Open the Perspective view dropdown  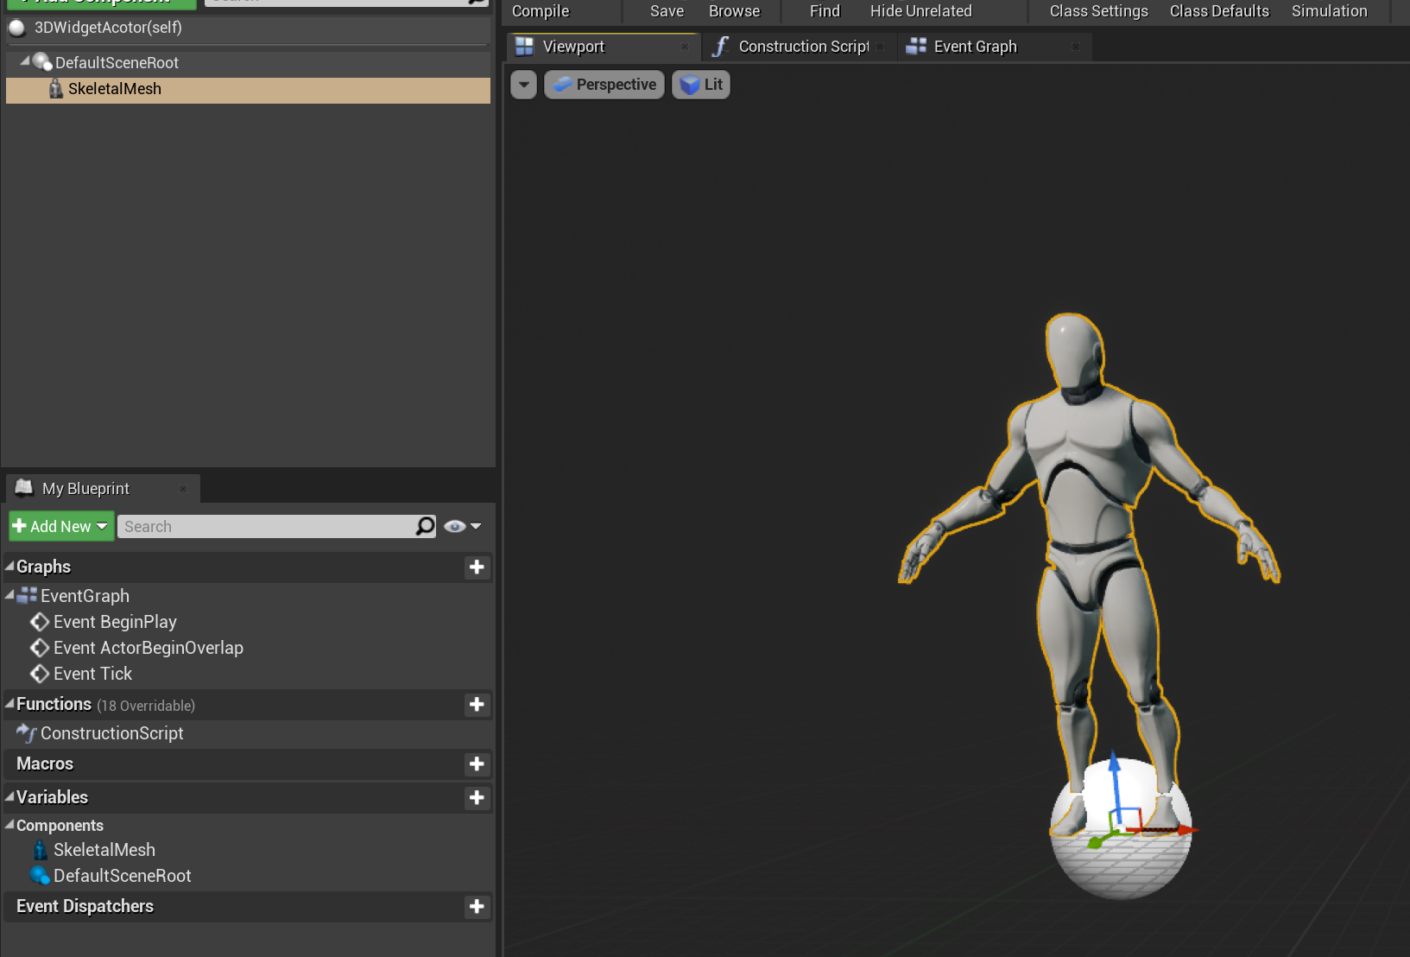pos(604,84)
